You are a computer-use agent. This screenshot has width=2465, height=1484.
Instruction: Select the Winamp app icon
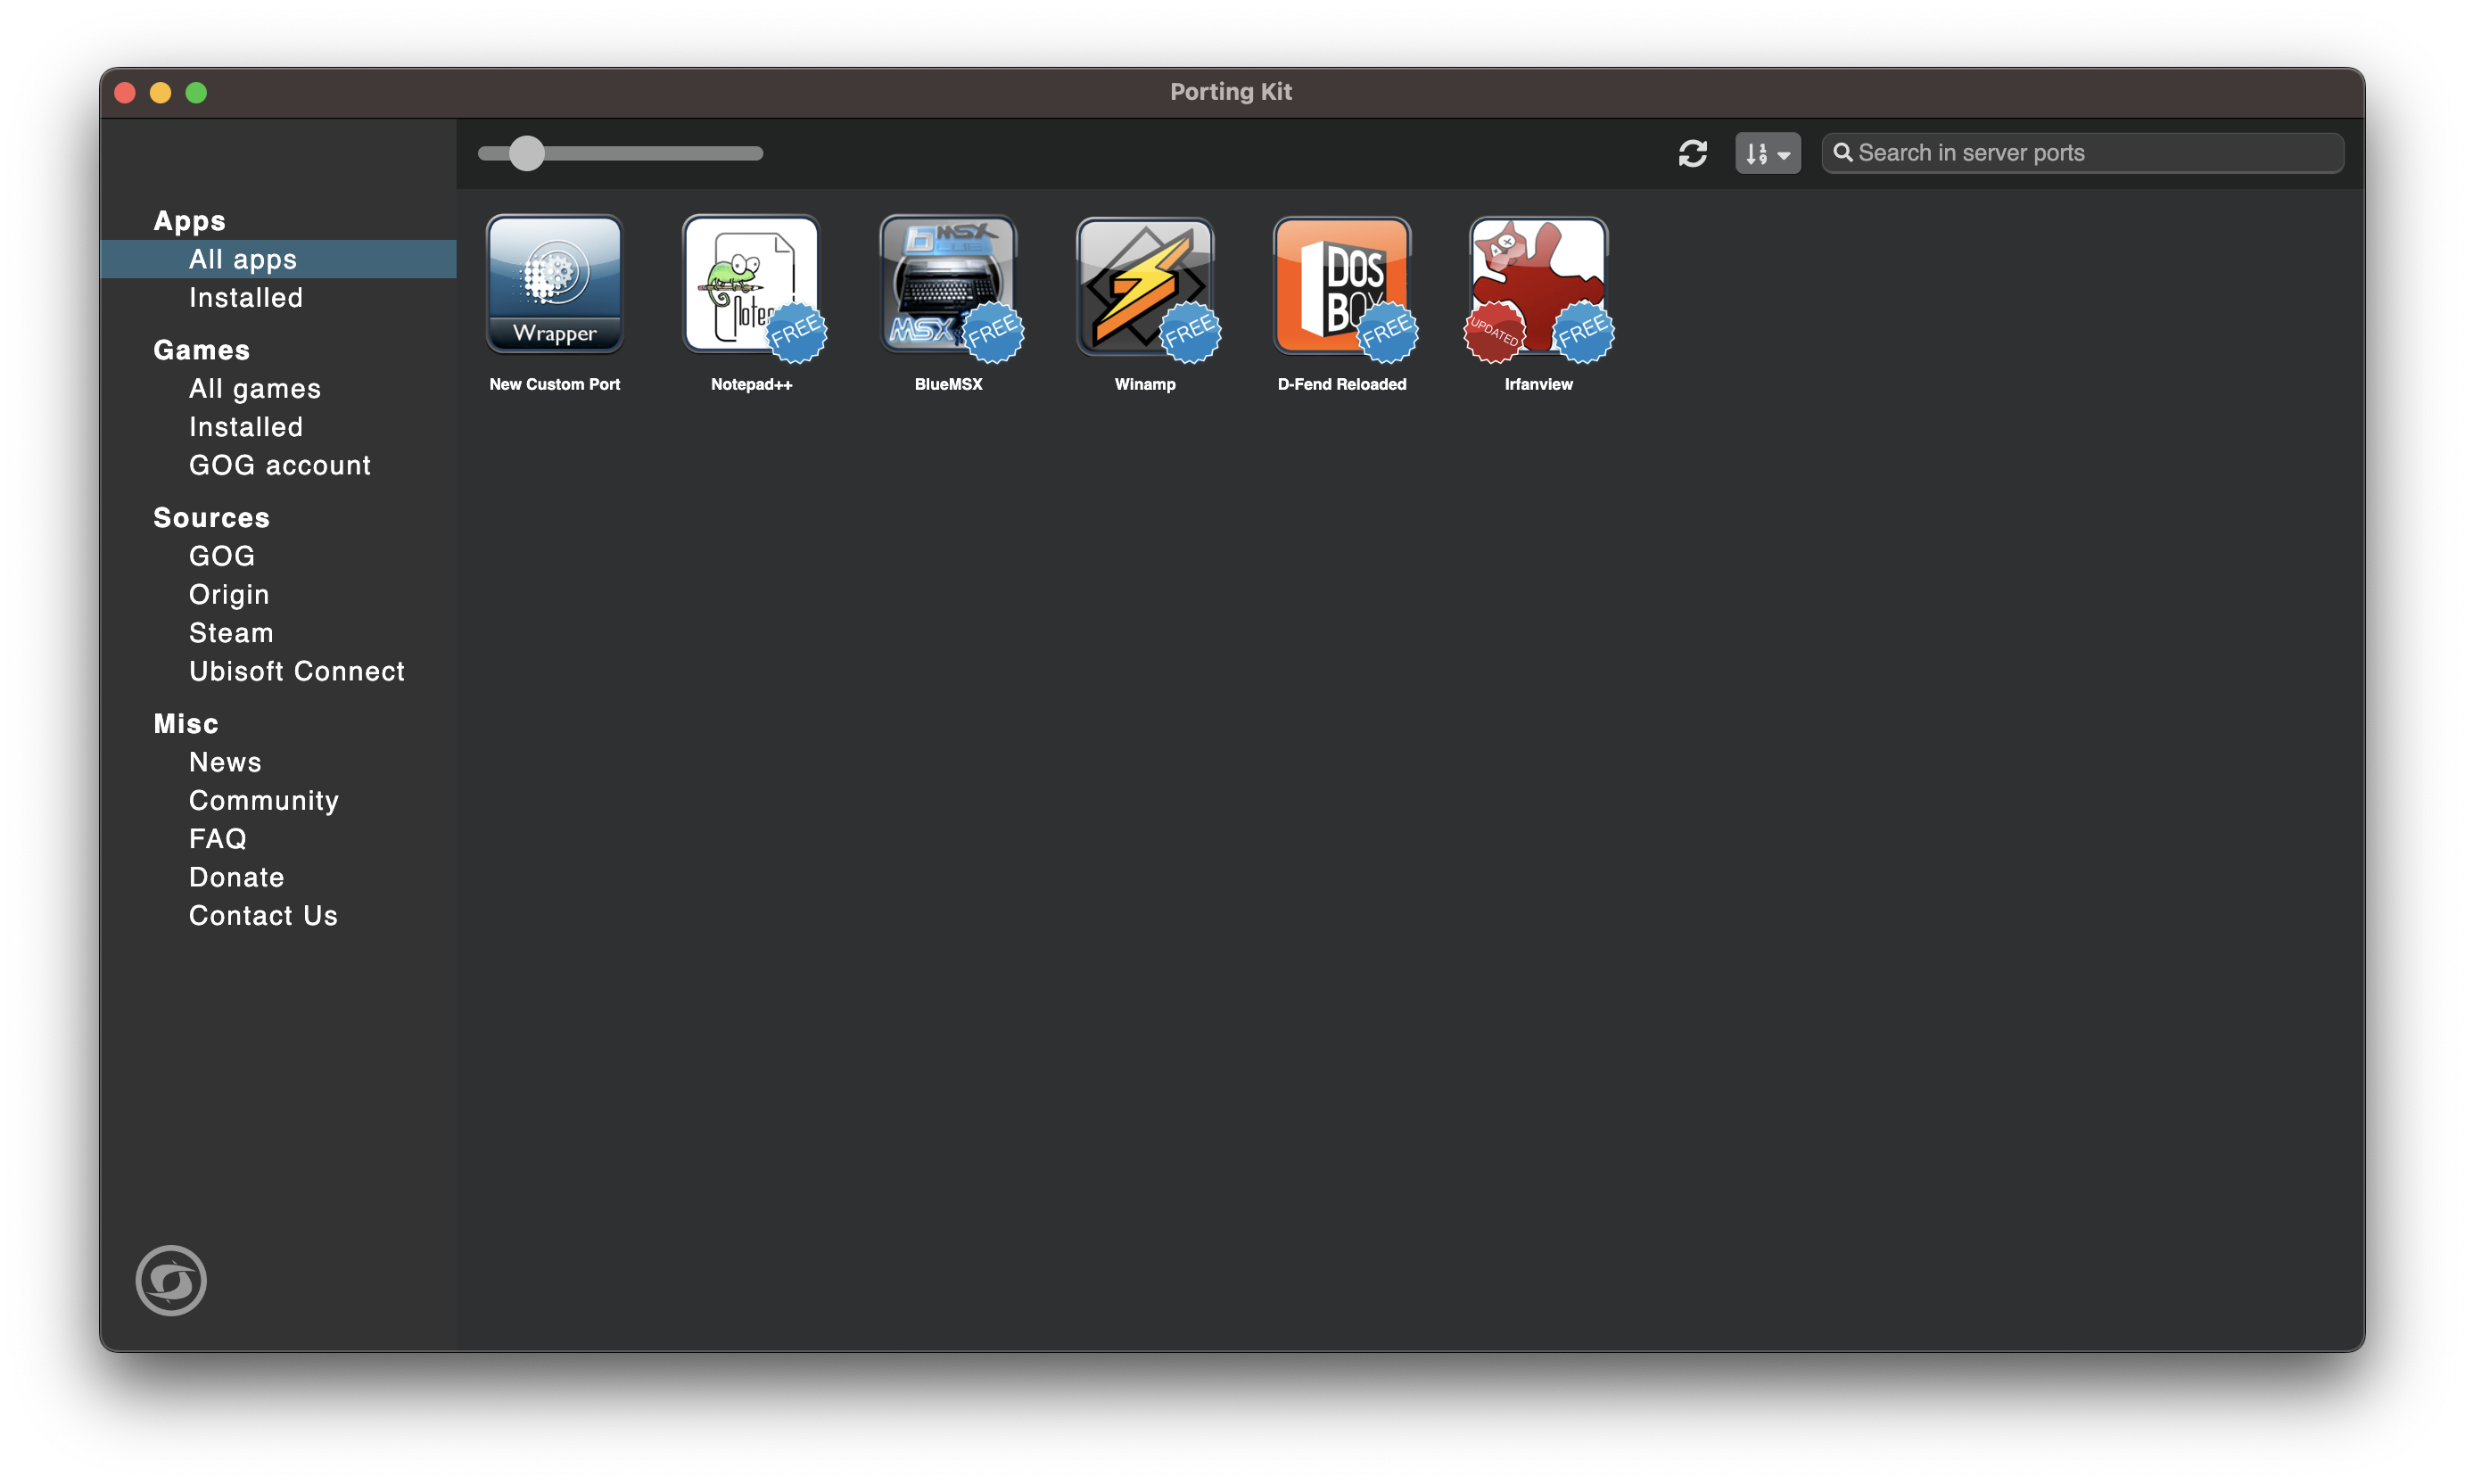(1145, 285)
